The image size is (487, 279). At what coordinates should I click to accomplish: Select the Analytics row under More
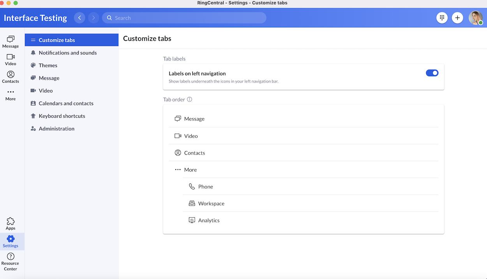[311, 220]
